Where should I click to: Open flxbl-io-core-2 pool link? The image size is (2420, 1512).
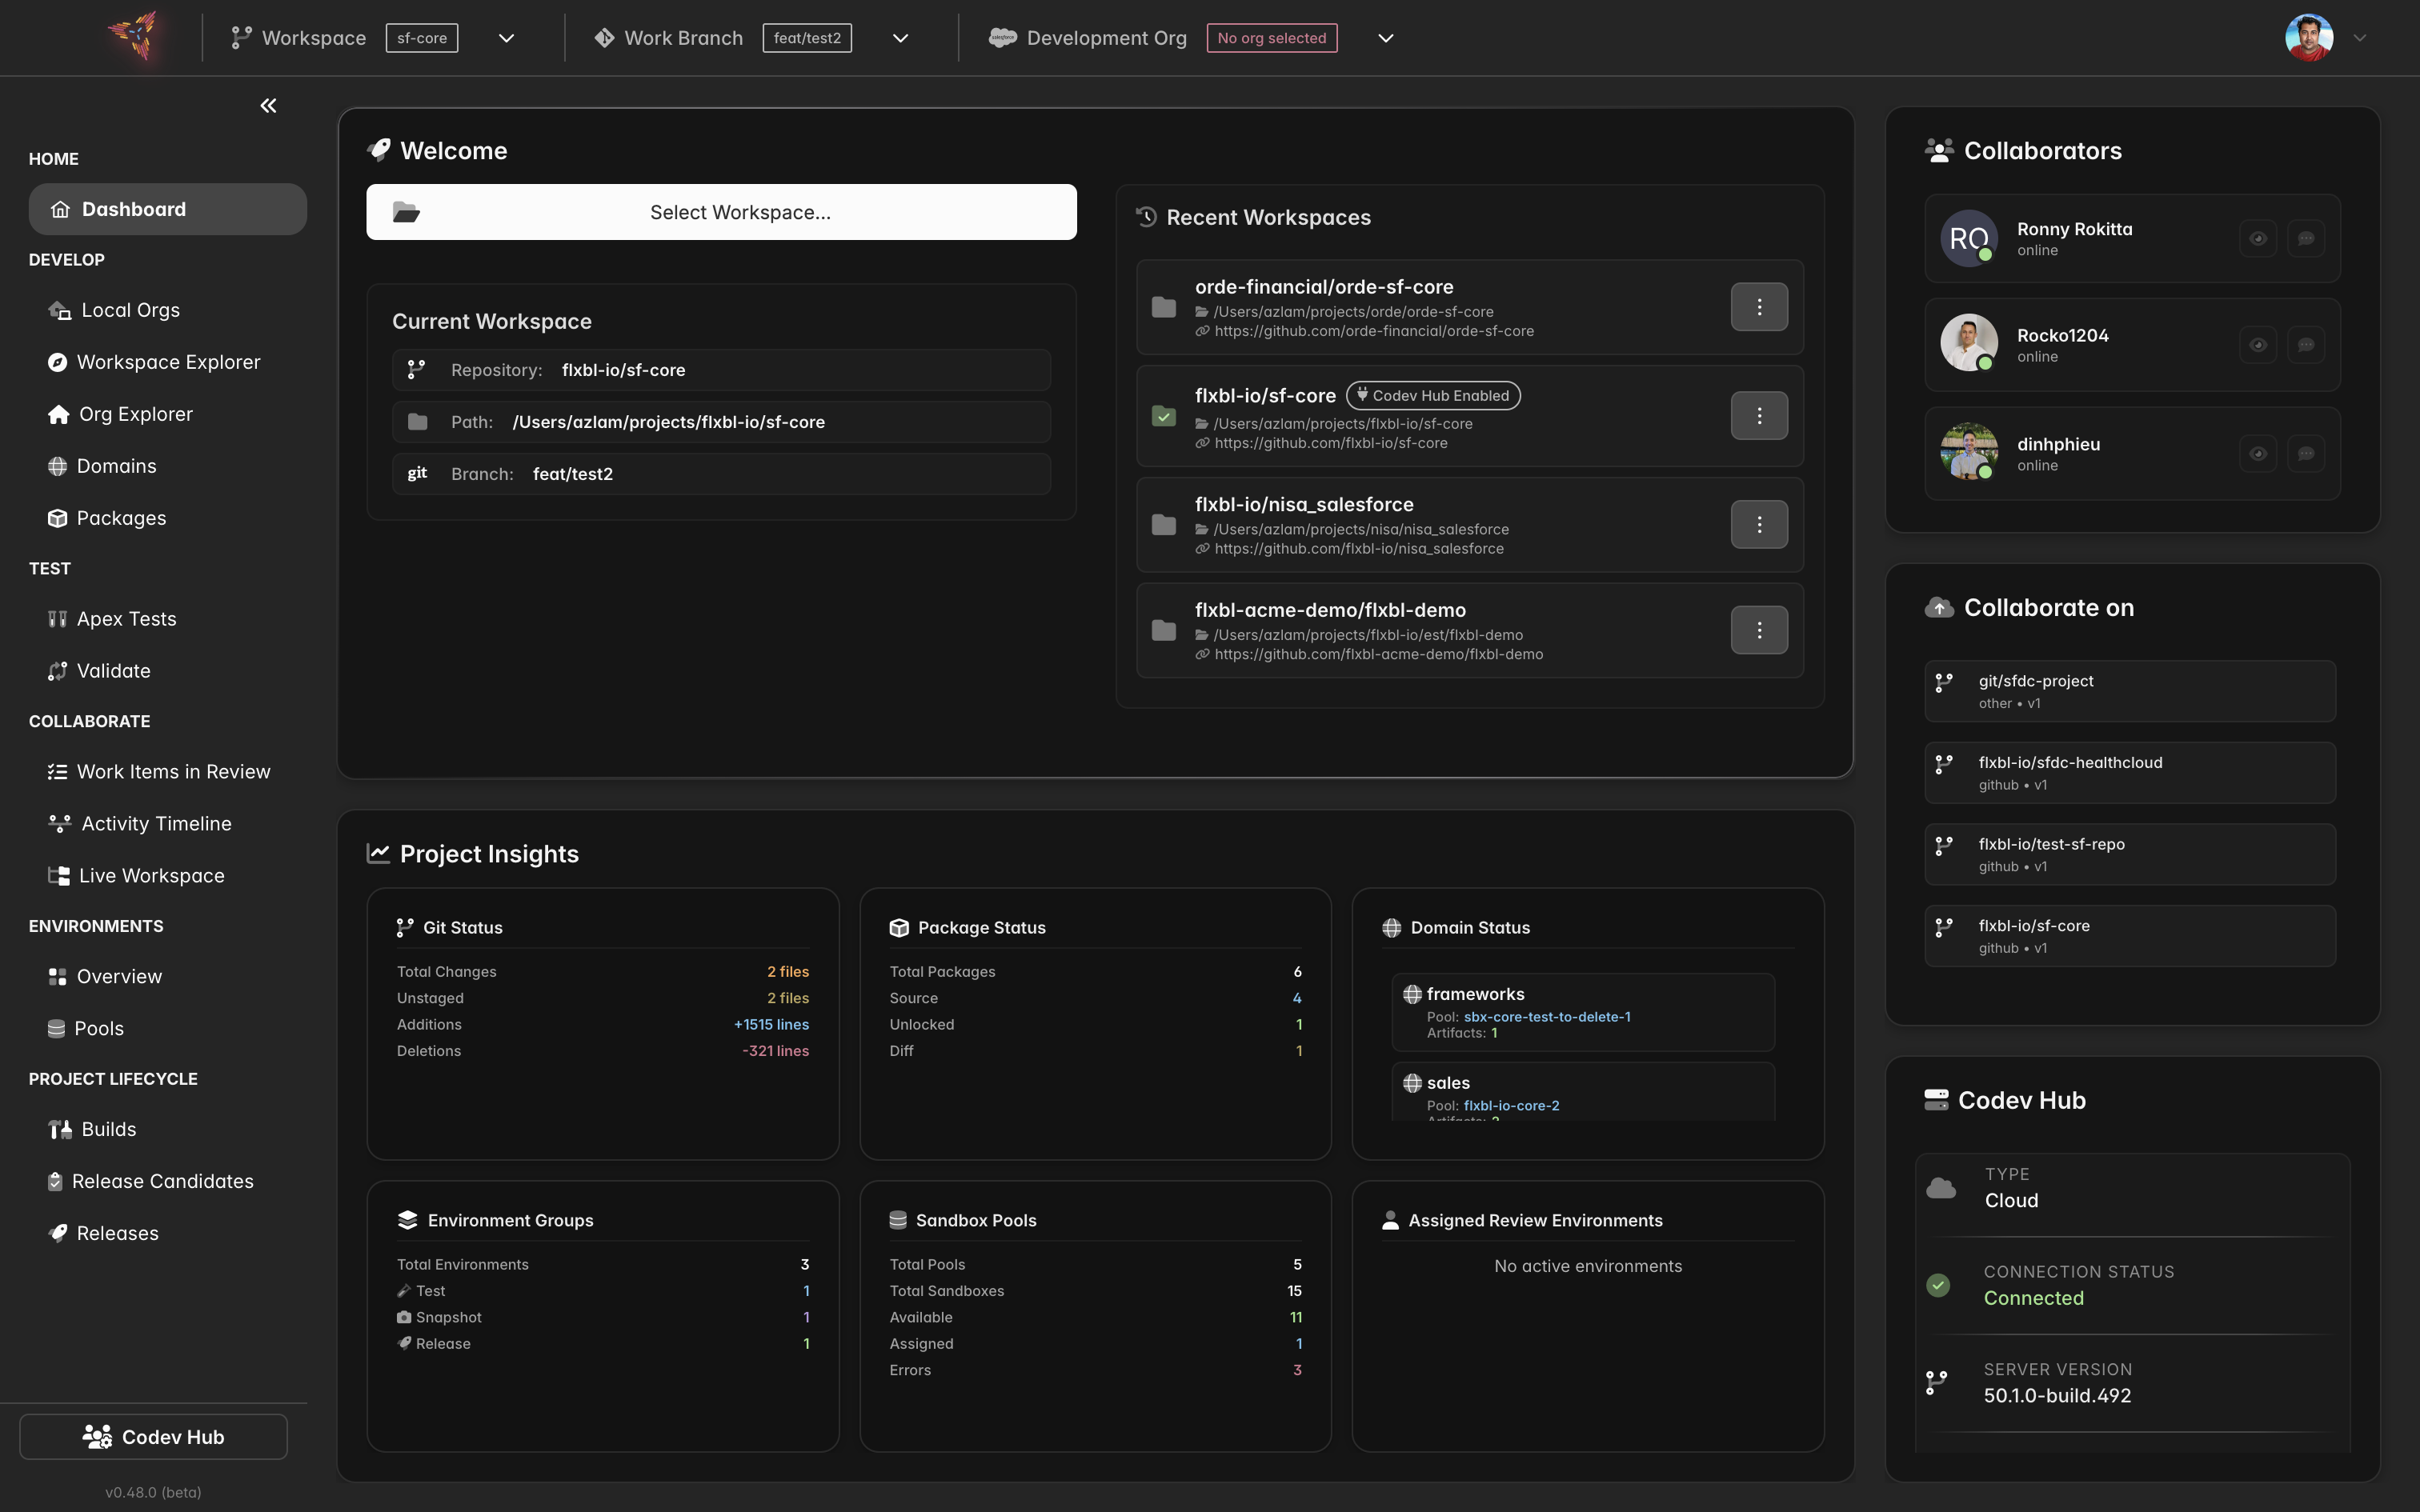coord(1511,1106)
